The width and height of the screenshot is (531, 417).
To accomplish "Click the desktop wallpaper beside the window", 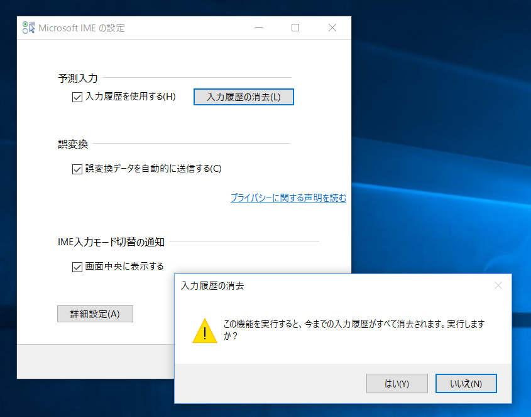I will [x=440, y=125].
